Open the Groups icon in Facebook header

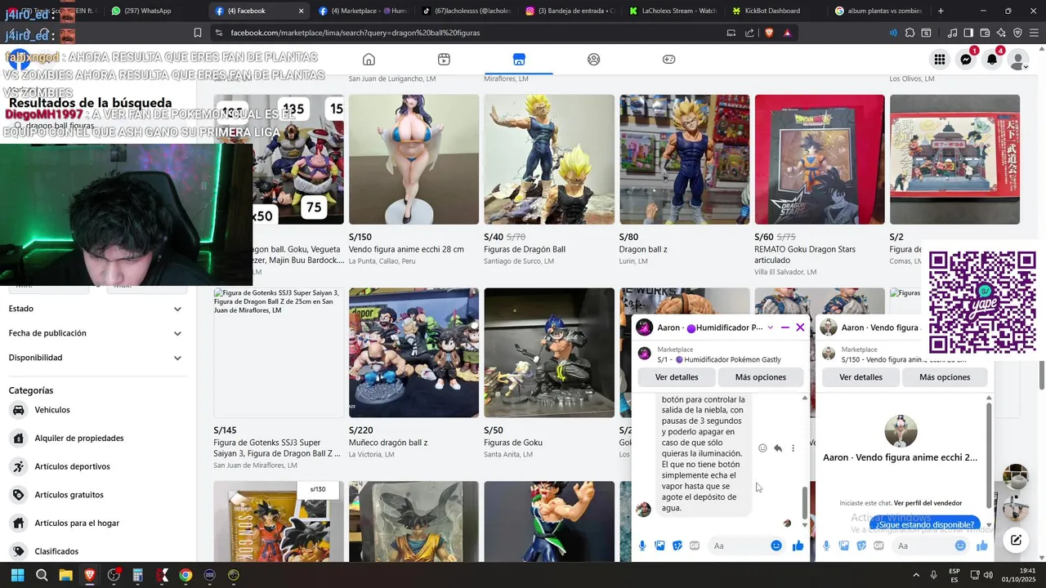[594, 59]
